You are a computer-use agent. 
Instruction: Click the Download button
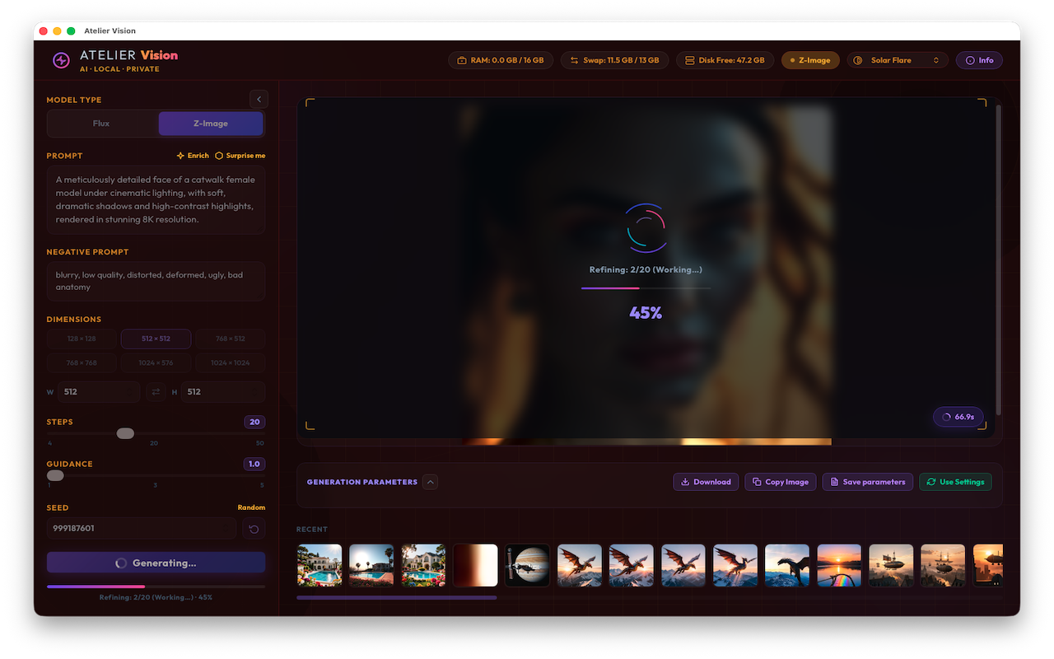[x=706, y=482]
